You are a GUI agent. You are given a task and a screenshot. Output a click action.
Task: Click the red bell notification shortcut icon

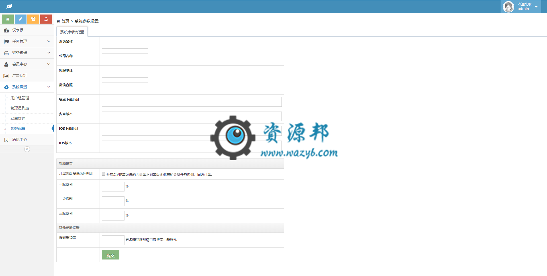coord(46,19)
